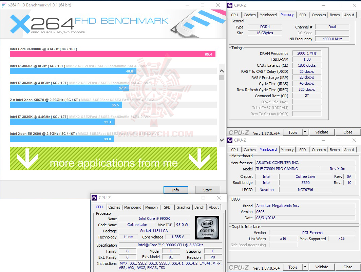This screenshot has height=272, width=361.
Task: Click the Manufacturer field ASUSTeK COMPUTER INC.
Action: 305,163
